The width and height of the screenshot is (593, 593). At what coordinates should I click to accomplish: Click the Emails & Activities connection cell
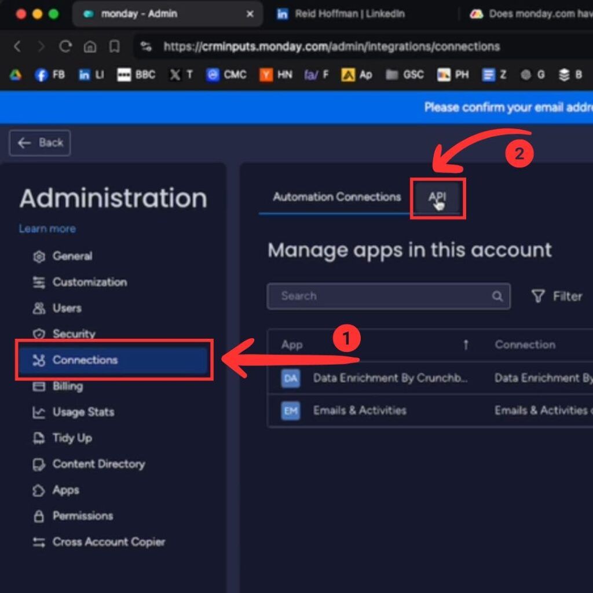[x=543, y=411]
